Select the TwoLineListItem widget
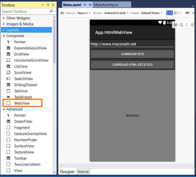Viewport: 196px width, 177px height. tap(27, 164)
